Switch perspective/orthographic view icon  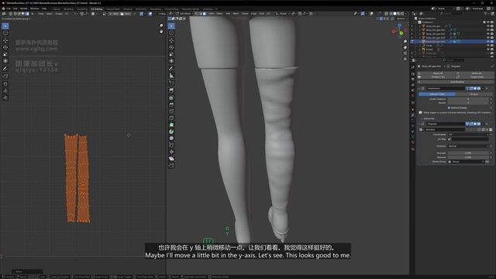(x=405, y=59)
